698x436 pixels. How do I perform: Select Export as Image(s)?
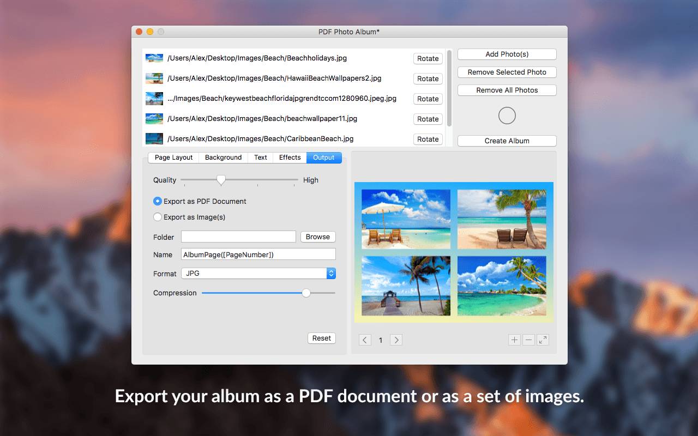[157, 217]
